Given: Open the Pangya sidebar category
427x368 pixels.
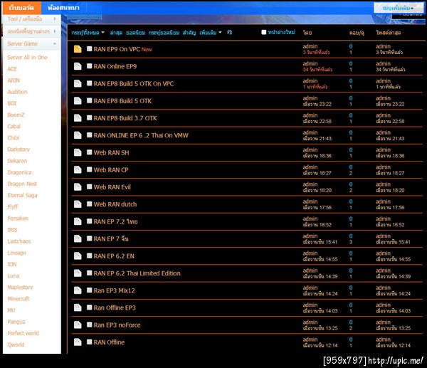Looking at the screenshot, I should (x=16, y=322).
